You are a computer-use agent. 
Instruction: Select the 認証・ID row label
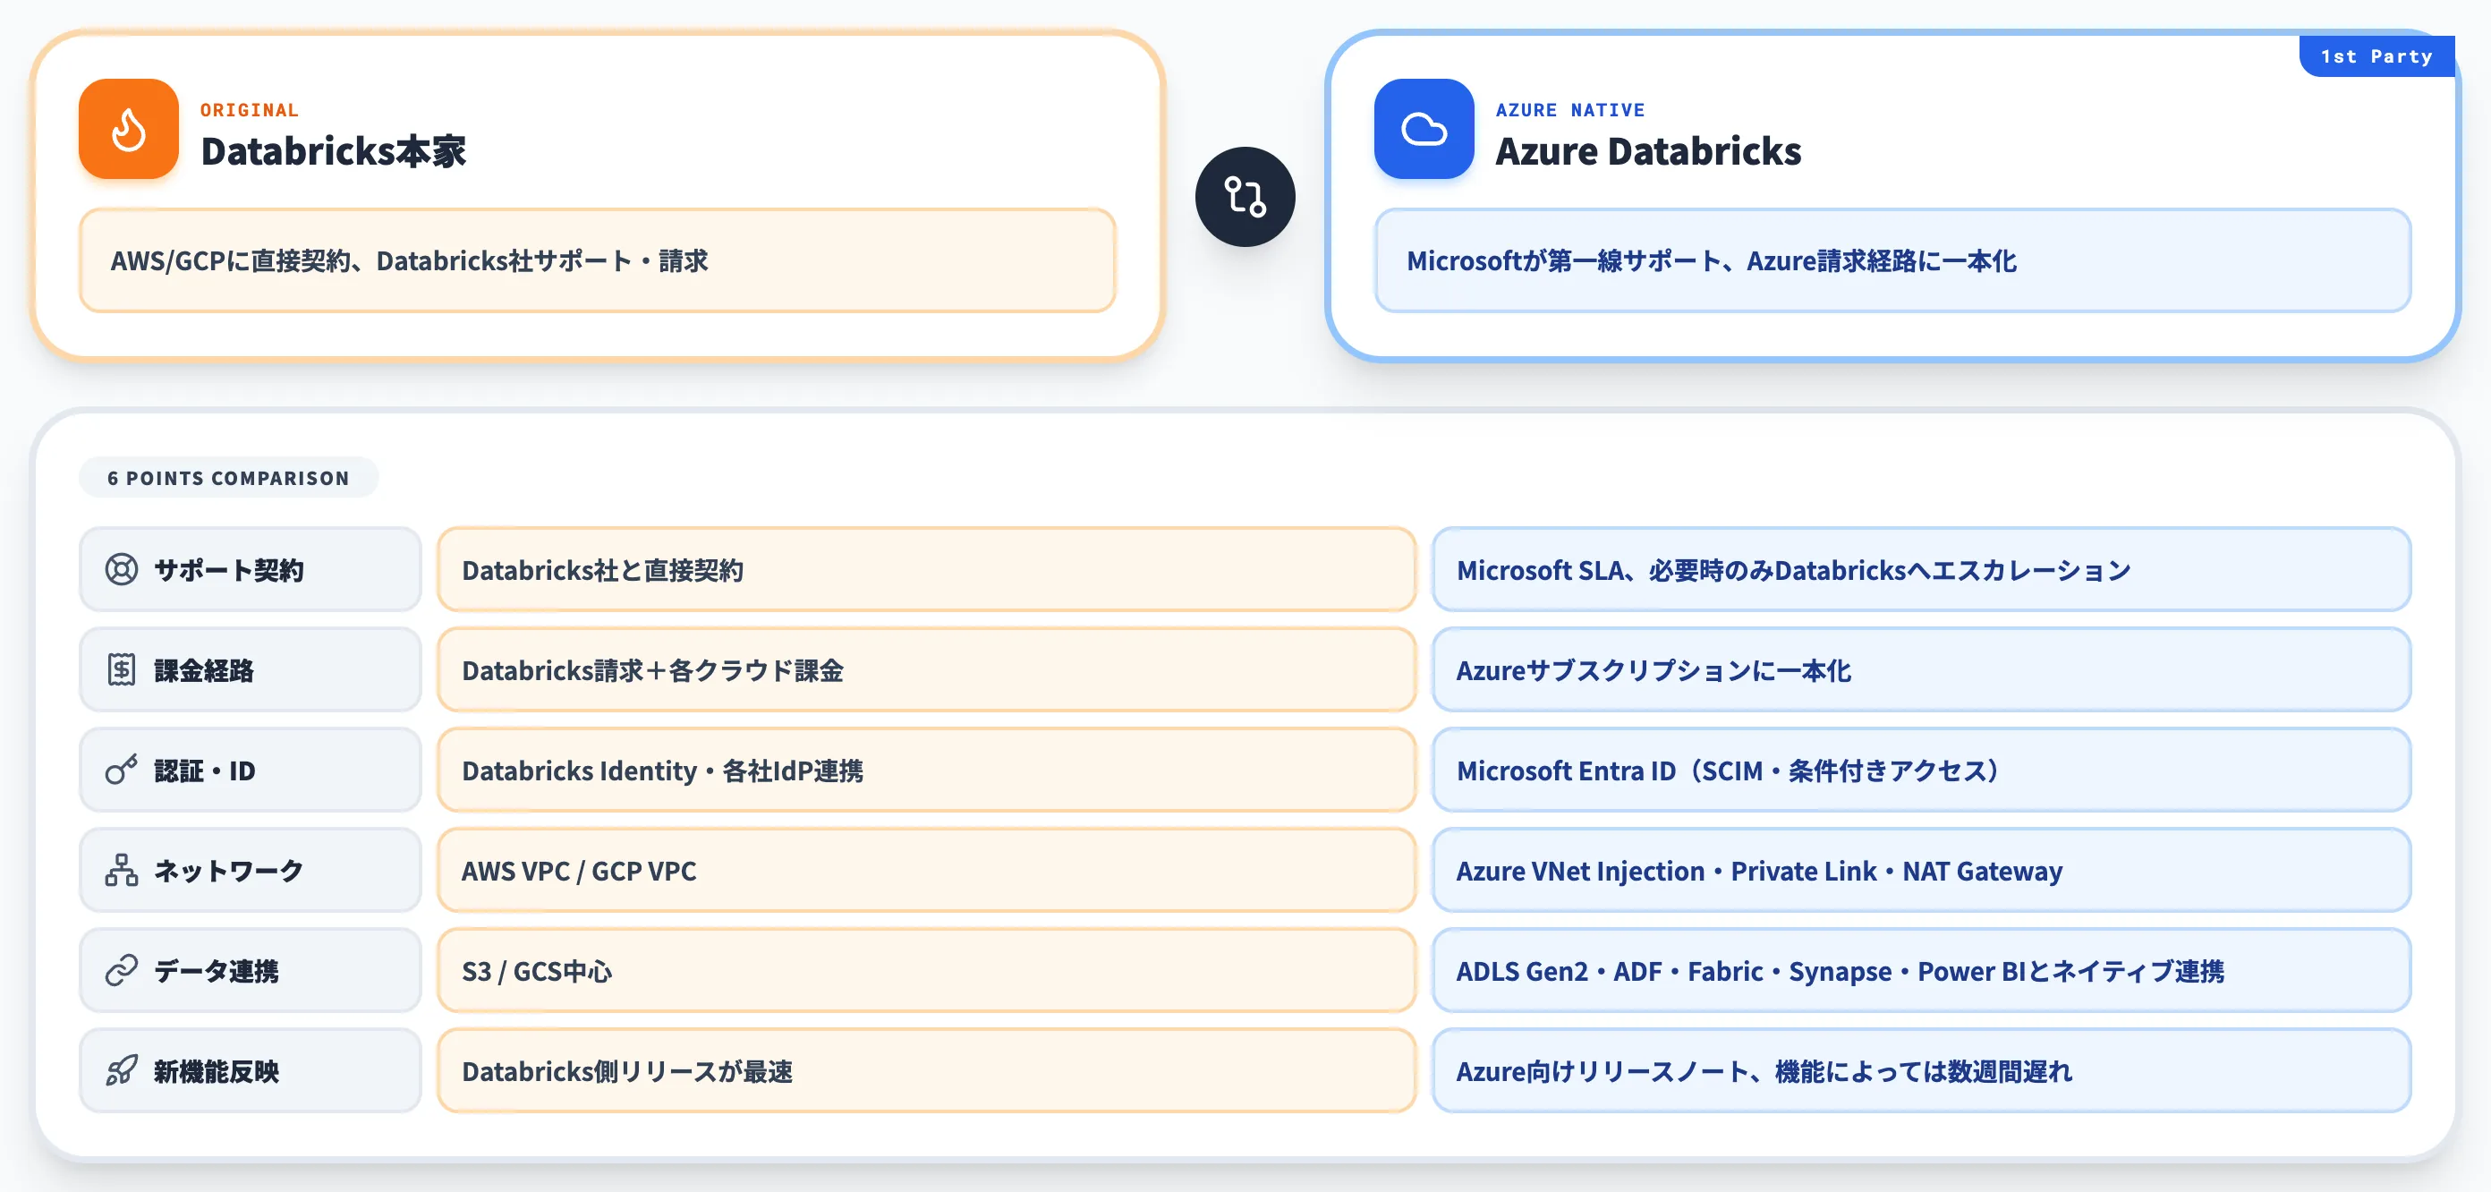click(x=251, y=771)
